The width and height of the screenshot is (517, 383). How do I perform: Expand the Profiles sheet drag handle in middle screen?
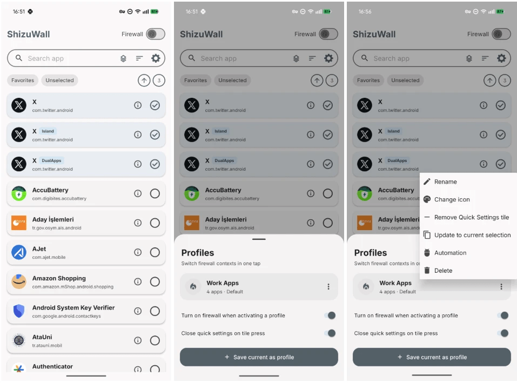(259, 239)
